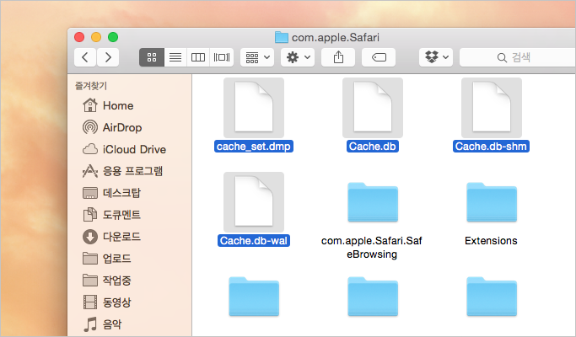Image resolution: width=576 pixels, height=337 pixels.
Task: Open the gear action menu
Action: pyautogui.click(x=298, y=57)
